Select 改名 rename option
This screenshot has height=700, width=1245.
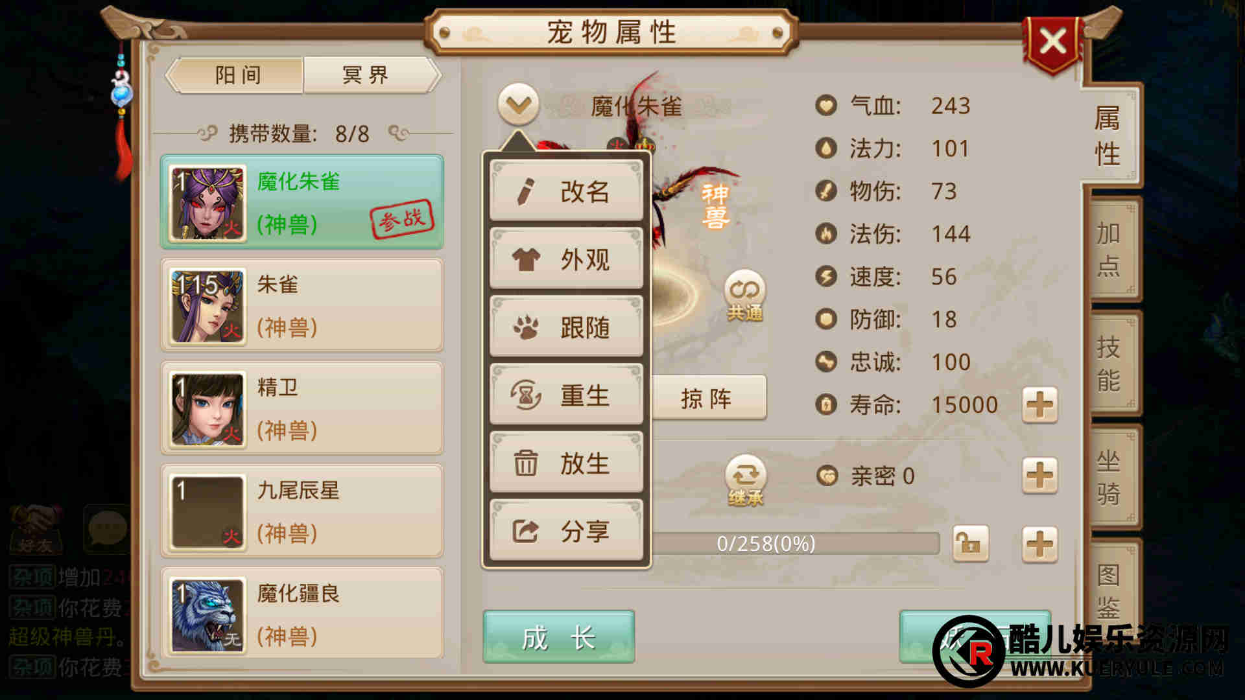pyautogui.click(x=566, y=191)
